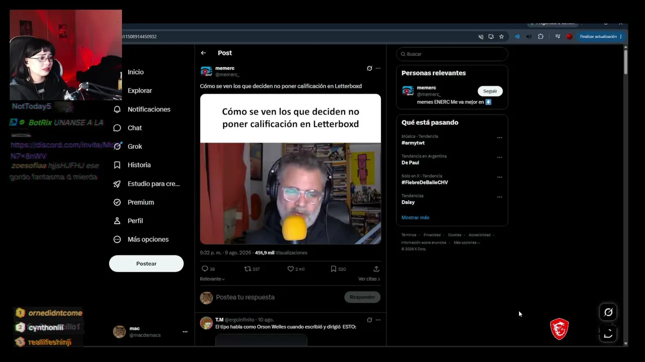This screenshot has width=645, height=362.
Task: Open options dots for Daisy trend
Action: [499, 197]
